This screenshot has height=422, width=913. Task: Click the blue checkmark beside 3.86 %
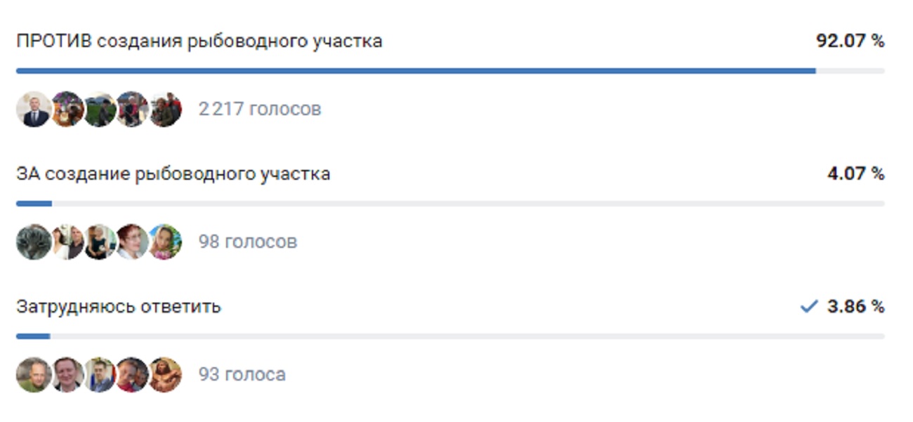click(x=809, y=307)
